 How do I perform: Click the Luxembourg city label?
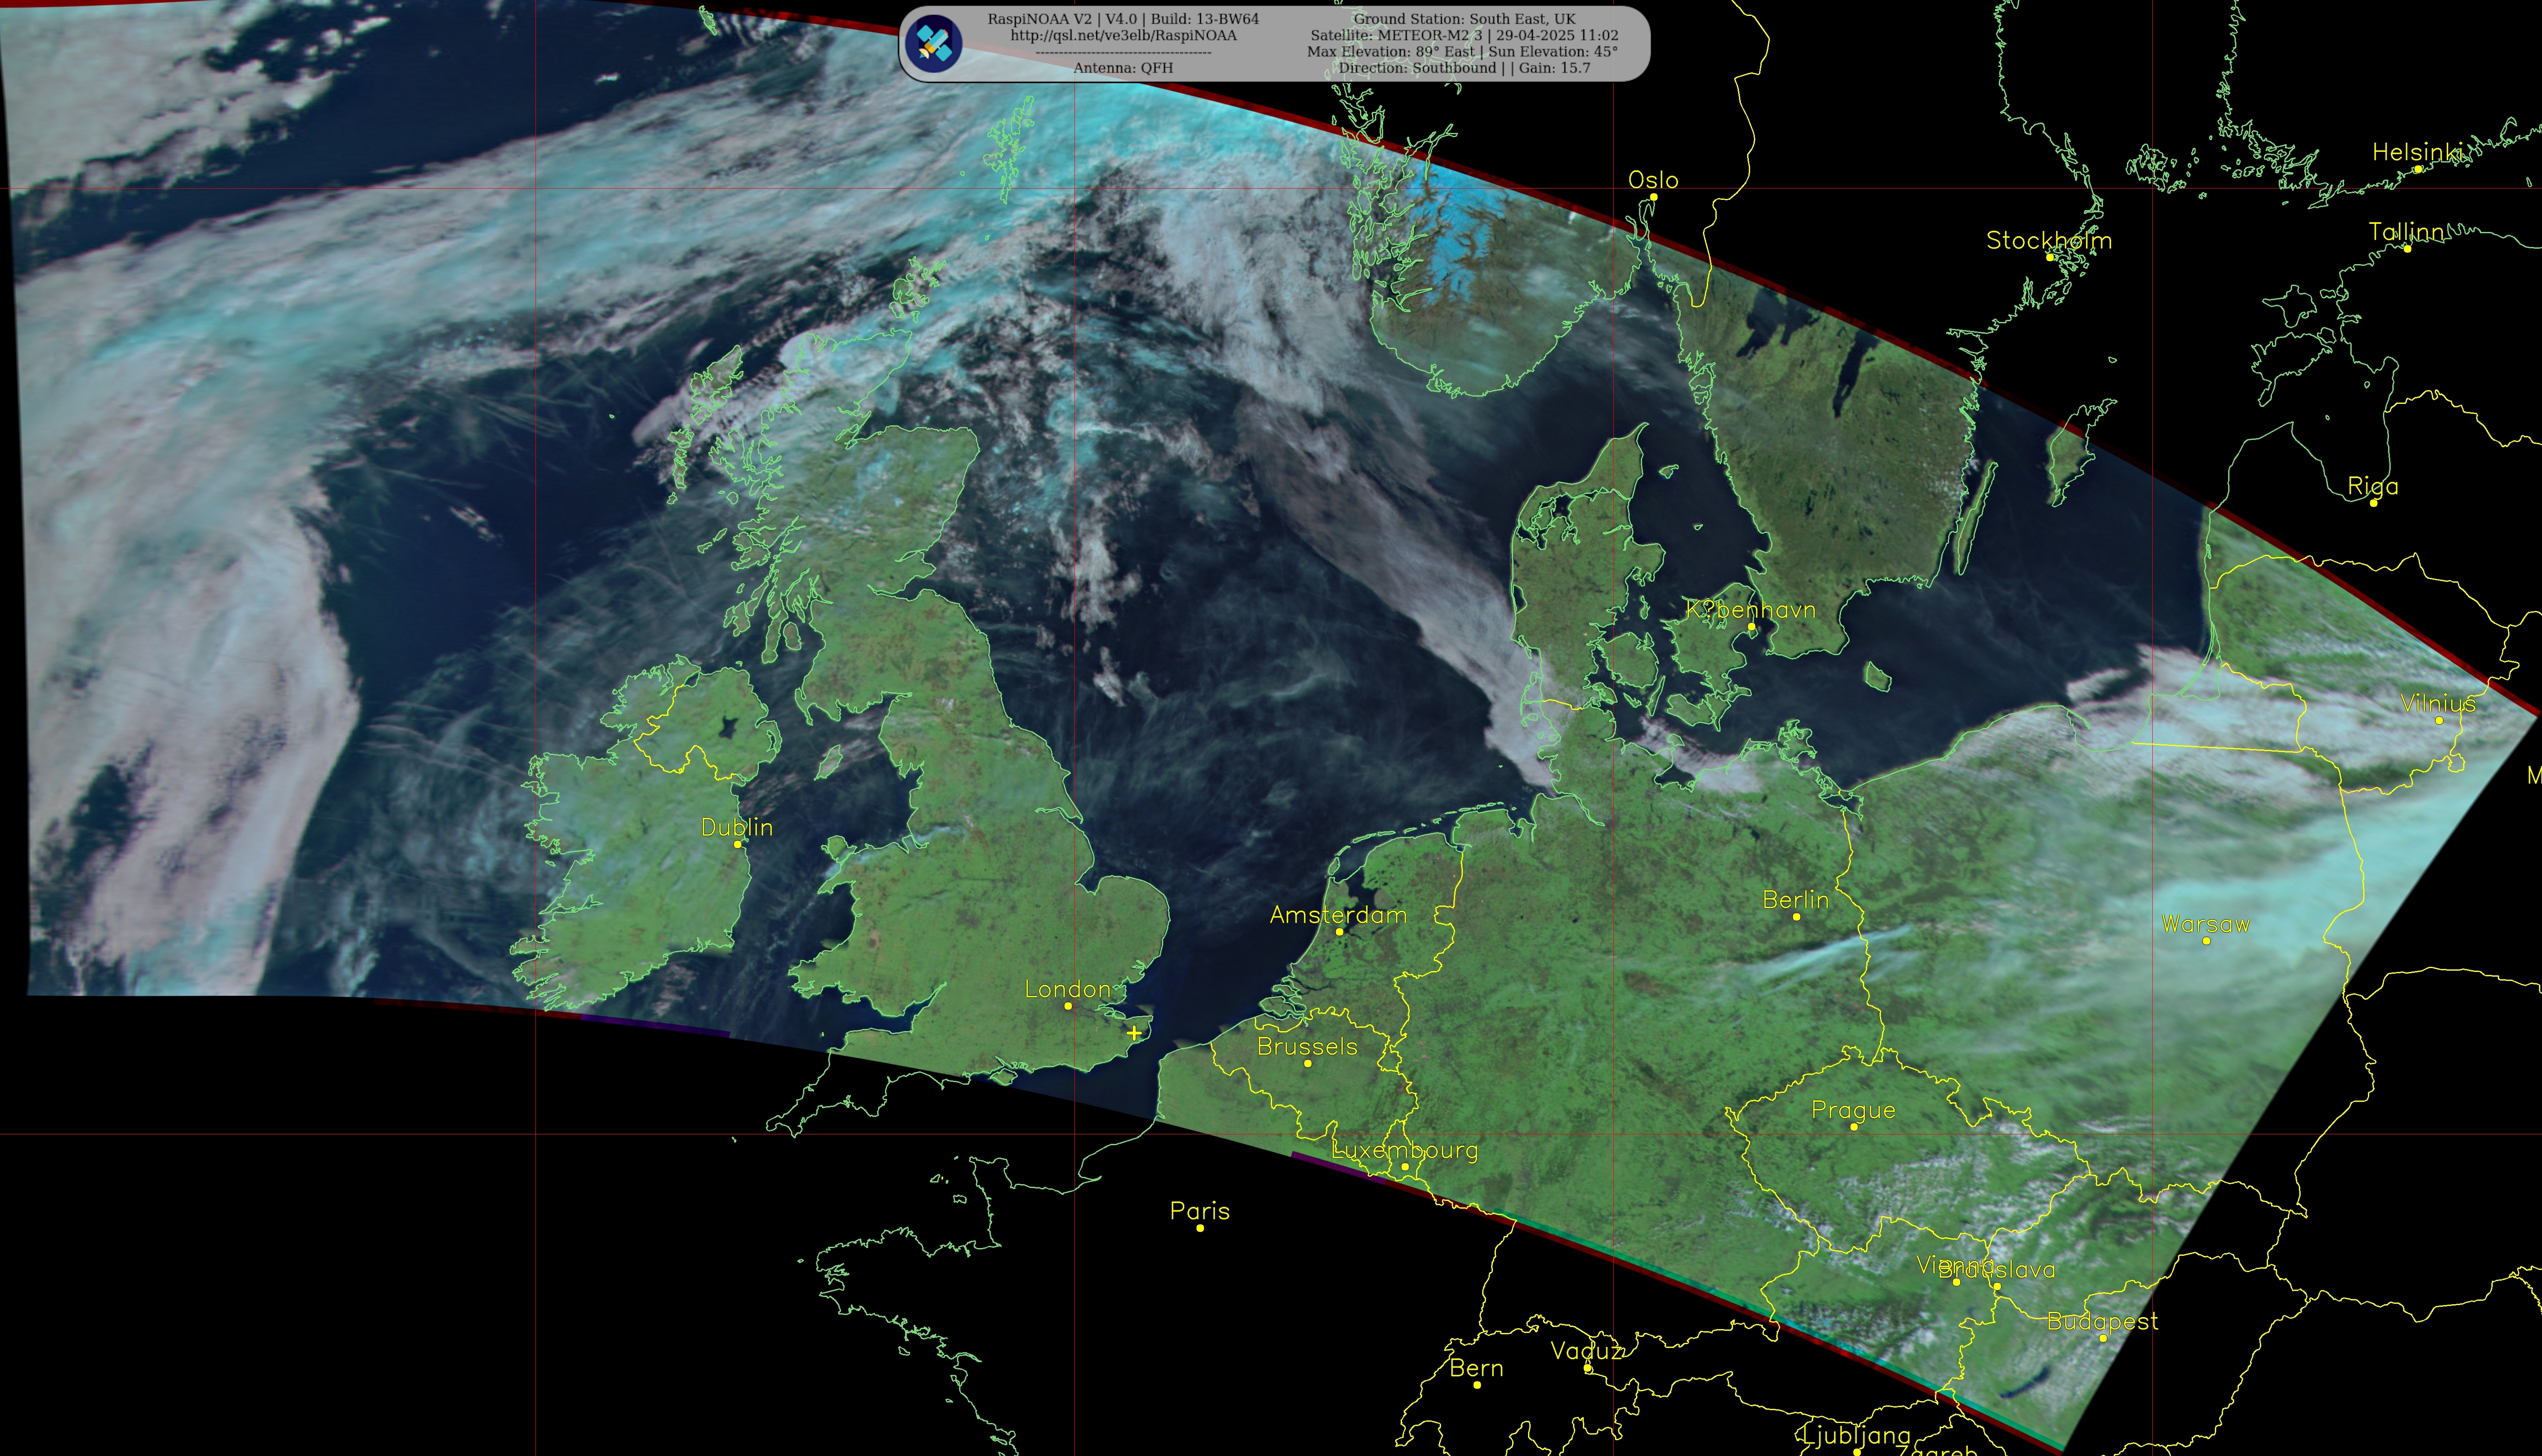click(x=1404, y=1151)
